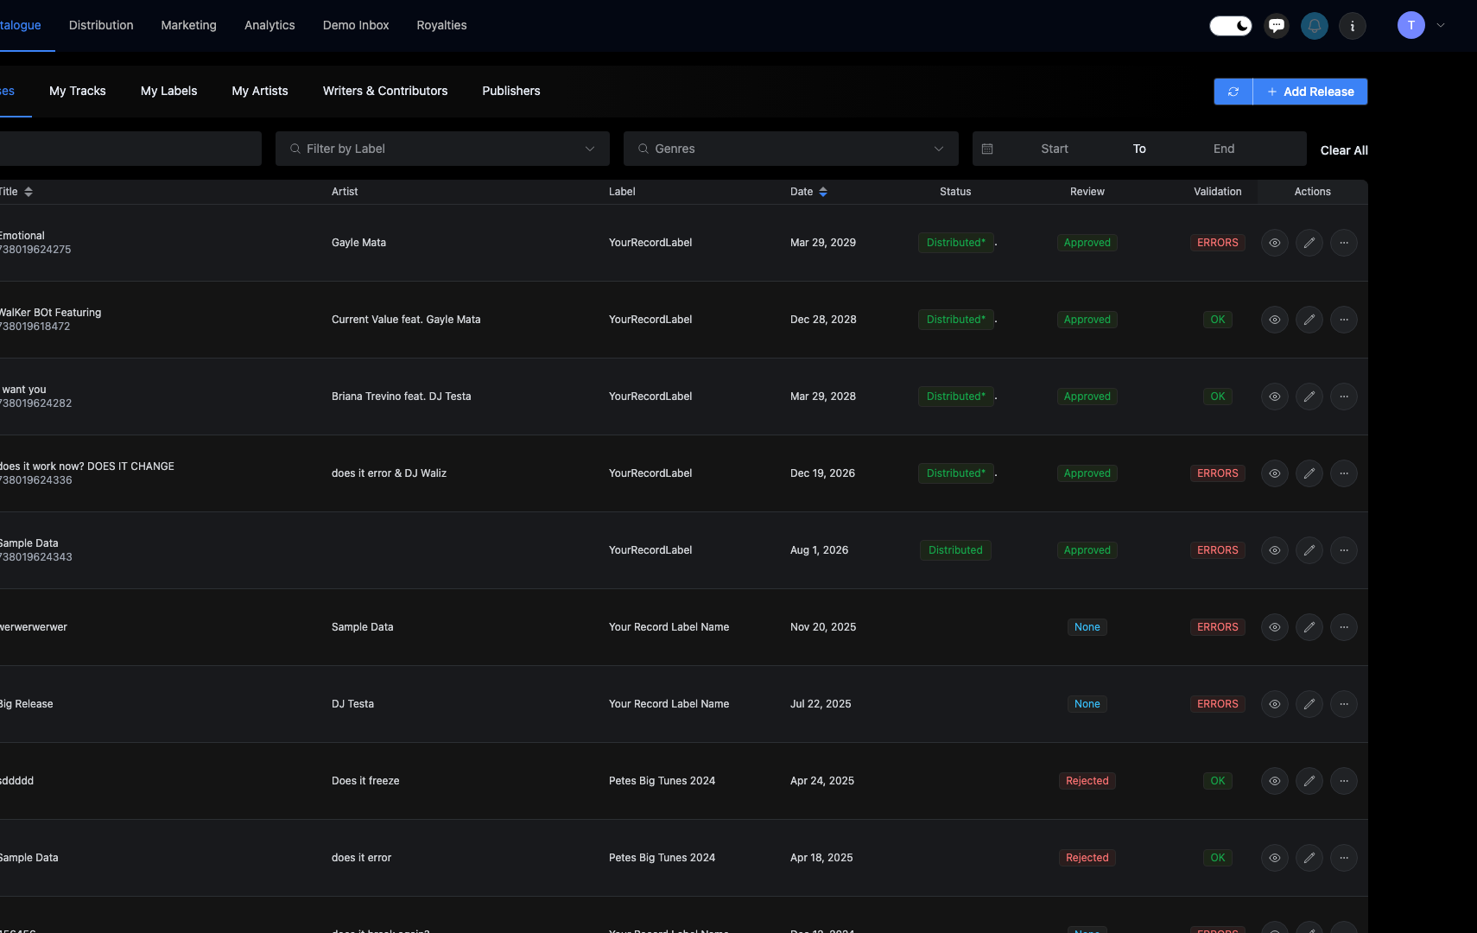Click Clear All to reset filters
The width and height of the screenshot is (1477, 933).
(x=1343, y=149)
